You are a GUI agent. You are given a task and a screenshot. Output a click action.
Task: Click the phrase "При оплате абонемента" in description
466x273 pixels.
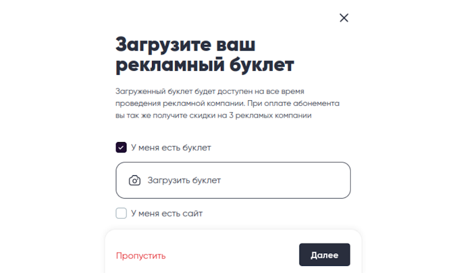294,104
